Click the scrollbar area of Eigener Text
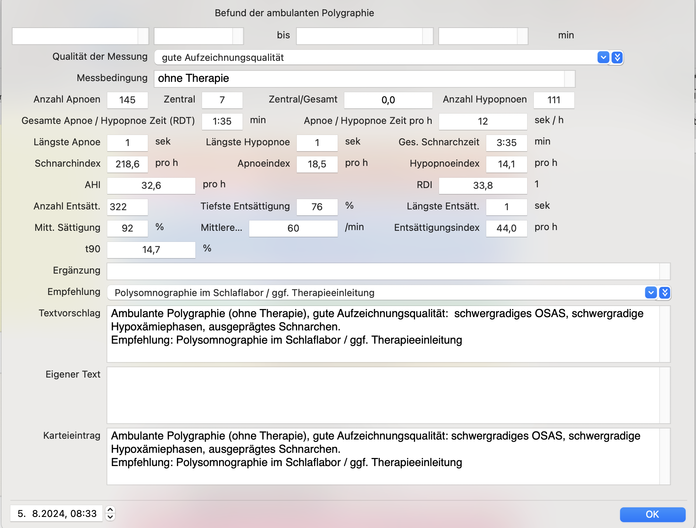Image resolution: width=696 pixels, height=528 pixels. (x=665, y=395)
